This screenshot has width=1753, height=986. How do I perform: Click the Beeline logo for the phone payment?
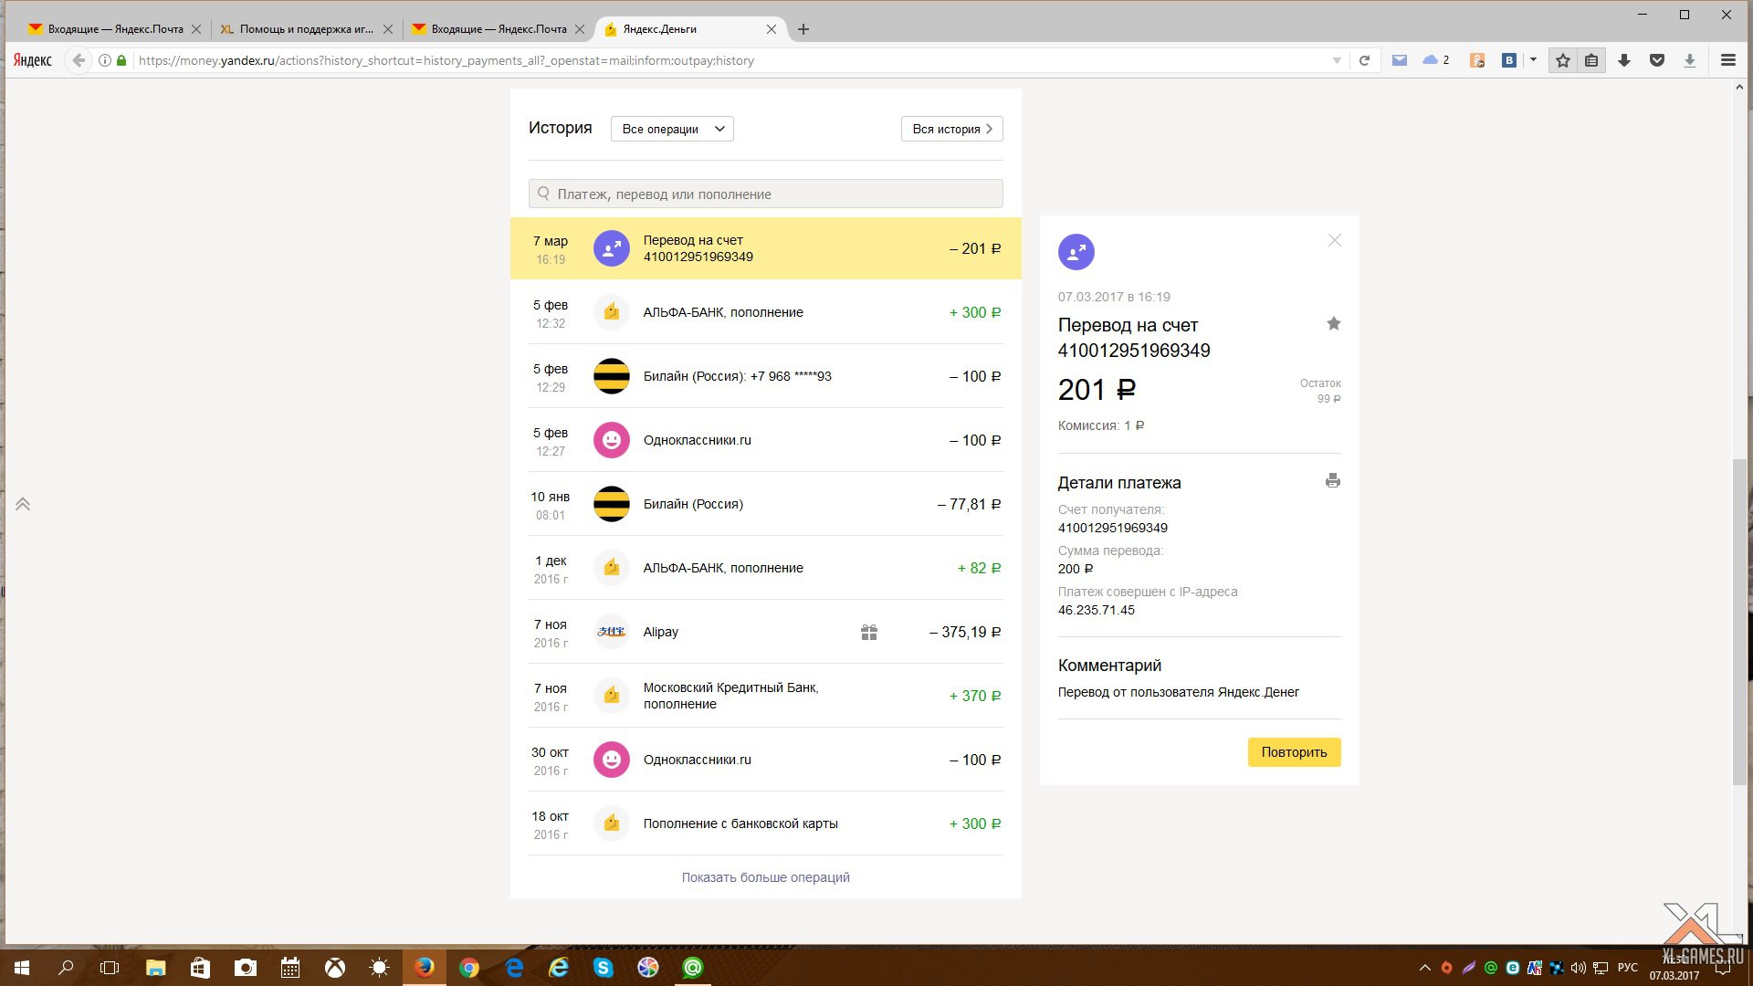coord(611,376)
